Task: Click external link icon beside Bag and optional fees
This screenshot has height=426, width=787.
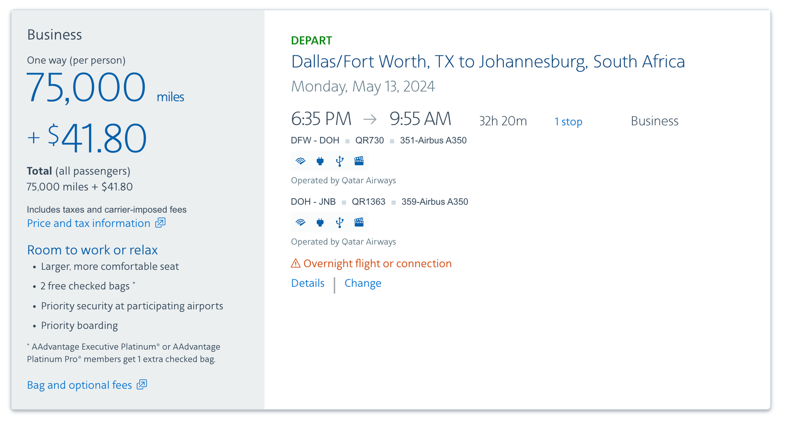Action: pyautogui.click(x=142, y=384)
